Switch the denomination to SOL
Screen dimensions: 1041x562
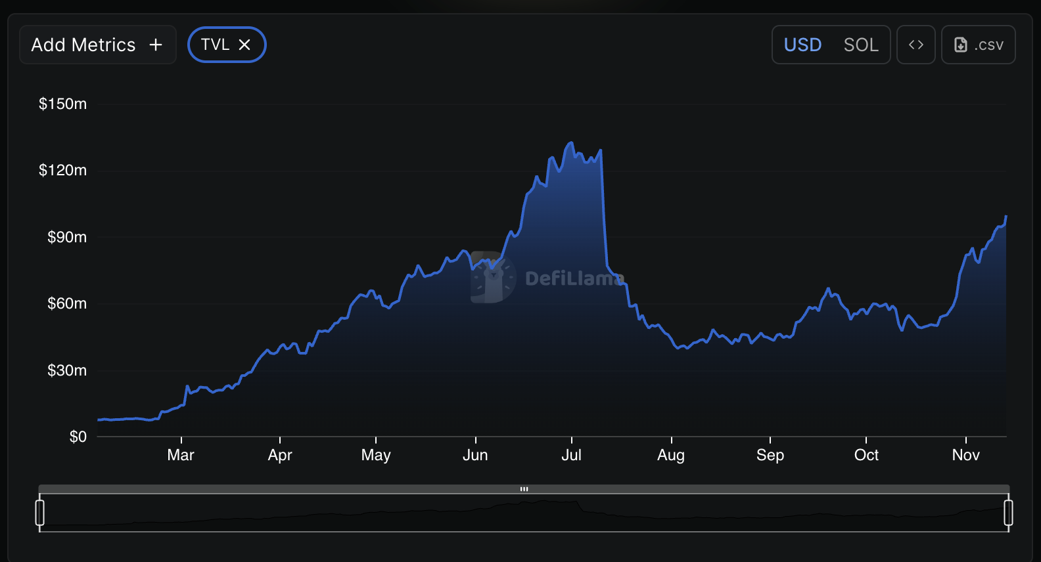[x=861, y=45]
